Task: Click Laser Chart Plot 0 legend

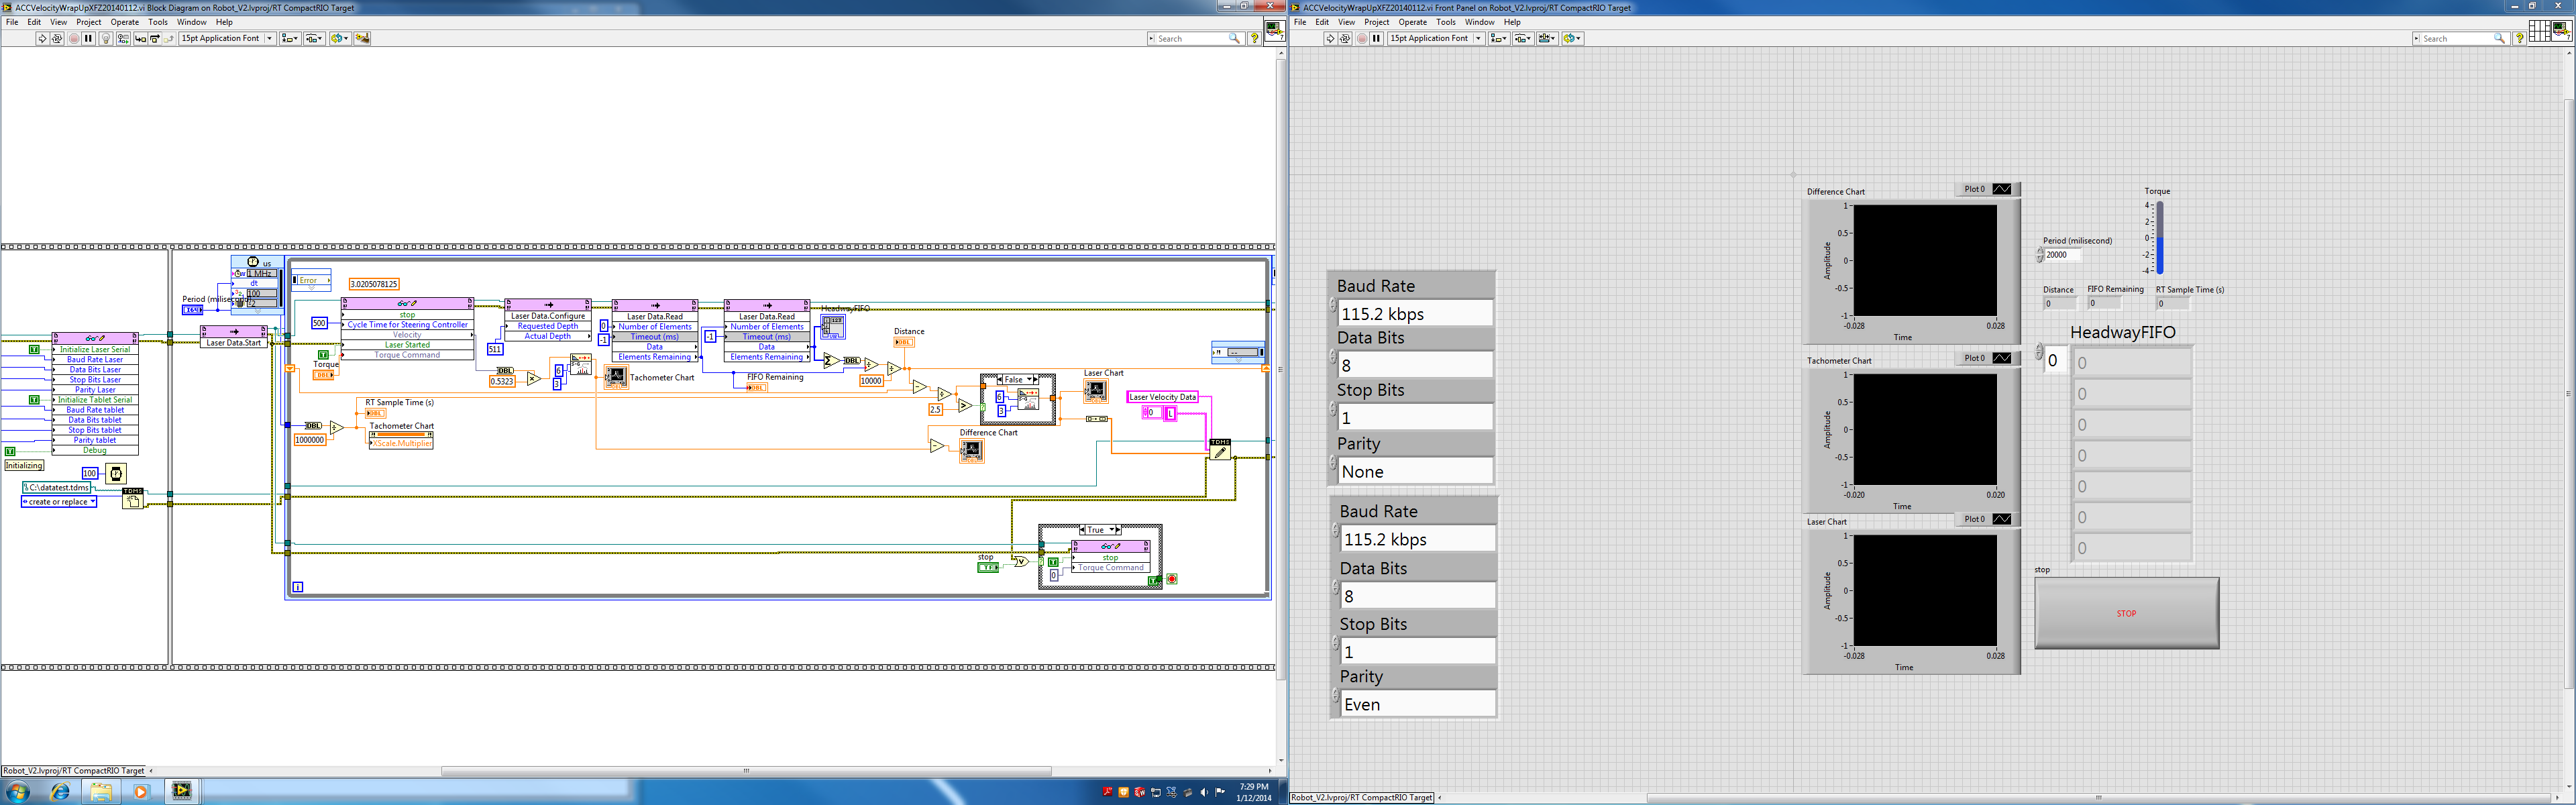Action: 1987,519
